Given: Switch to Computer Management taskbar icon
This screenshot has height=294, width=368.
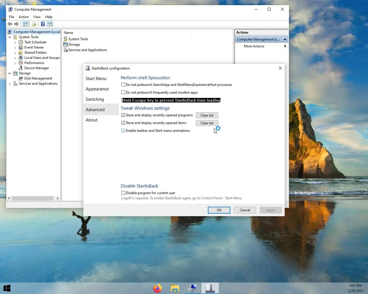Looking at the screenshot, I should 192,288.
